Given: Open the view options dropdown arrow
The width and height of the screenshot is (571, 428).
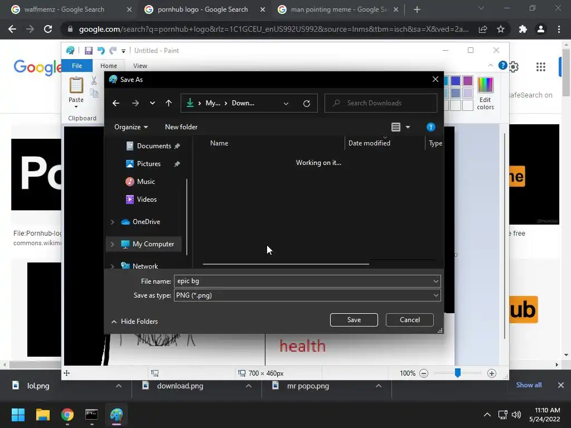Looking at the screenshot, I should 408,127.
